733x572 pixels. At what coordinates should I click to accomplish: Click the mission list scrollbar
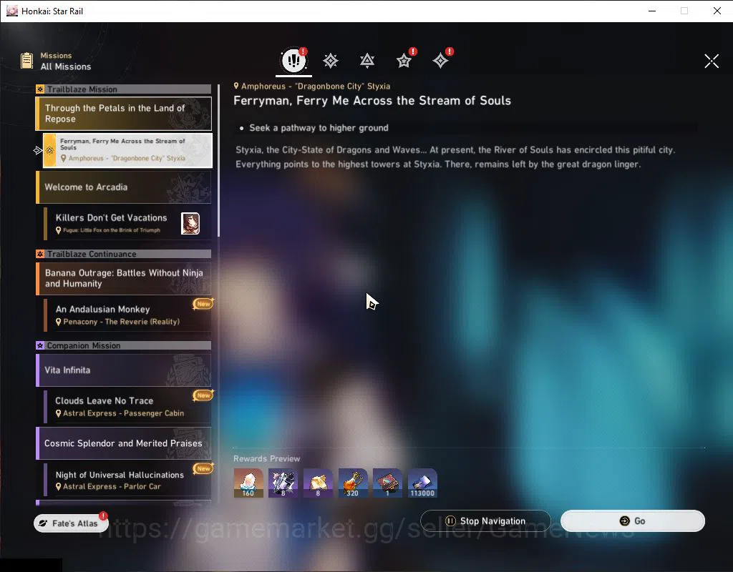pos(219,161)
